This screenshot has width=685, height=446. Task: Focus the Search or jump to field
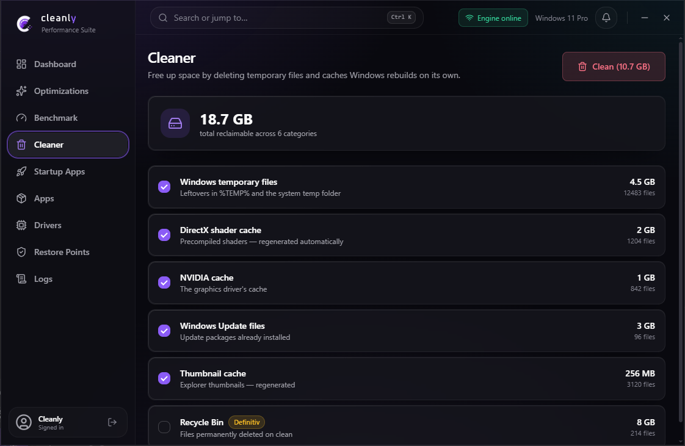pyautogui.click(x=286, y=18)
